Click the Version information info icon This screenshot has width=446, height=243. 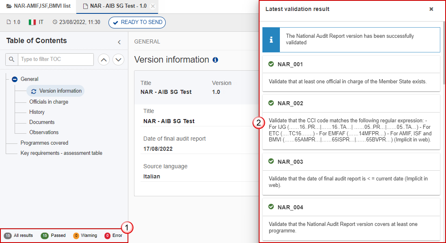(x=215, y=60)
